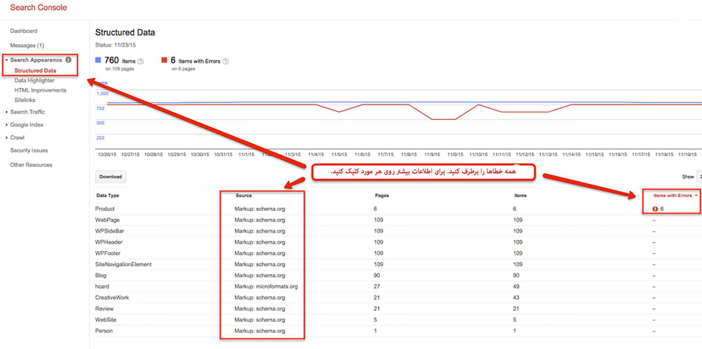Sort by Items with Errors column arrow
Image resolution: width=702 pixels, height=349 pixels.
696,195
